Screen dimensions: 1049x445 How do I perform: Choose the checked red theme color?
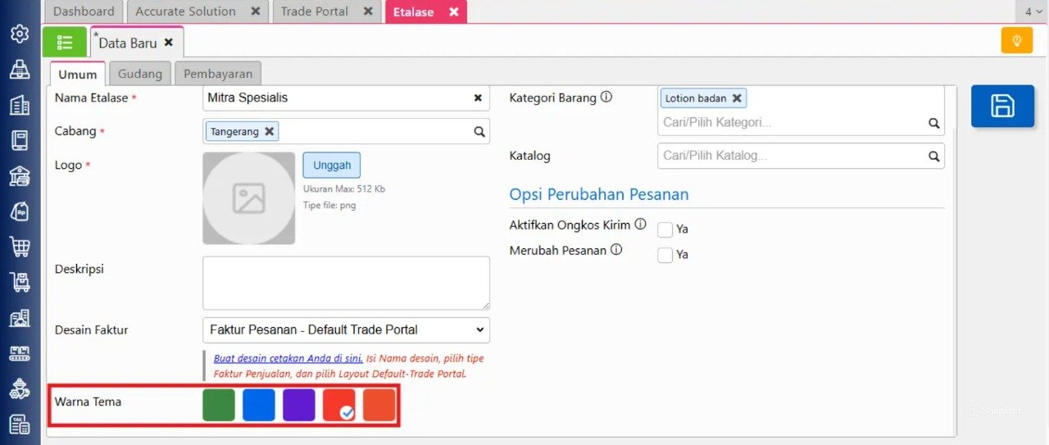click(339, 405)
